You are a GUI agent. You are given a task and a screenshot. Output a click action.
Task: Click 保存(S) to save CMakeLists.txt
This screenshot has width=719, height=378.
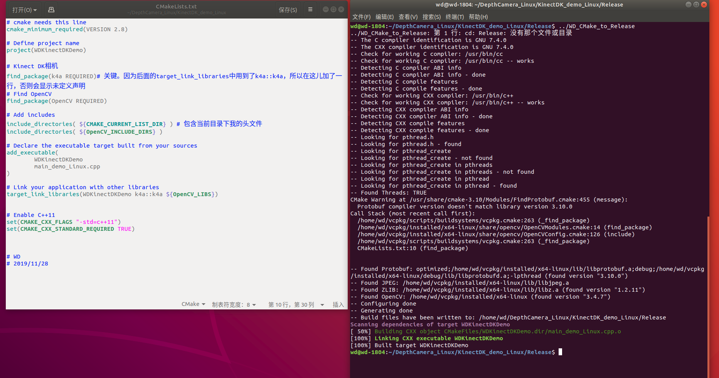[x=288, y=9]
